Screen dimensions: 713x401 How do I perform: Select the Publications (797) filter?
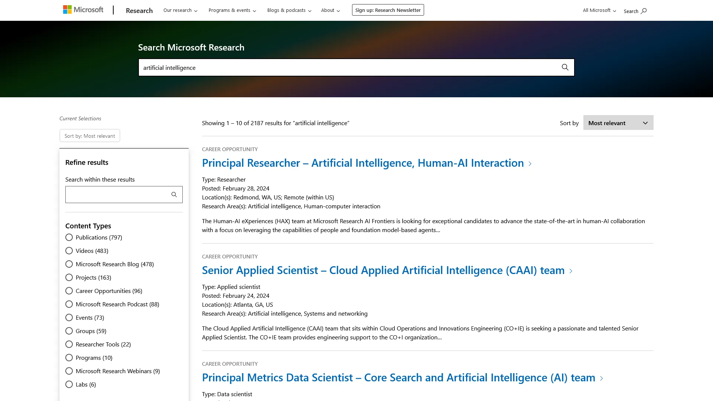tap(69, 237)
